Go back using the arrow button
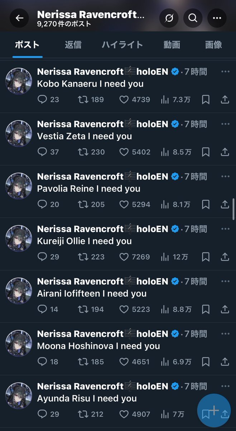The width and height of the screenshot is (236, 431). (x=19, y=18)
